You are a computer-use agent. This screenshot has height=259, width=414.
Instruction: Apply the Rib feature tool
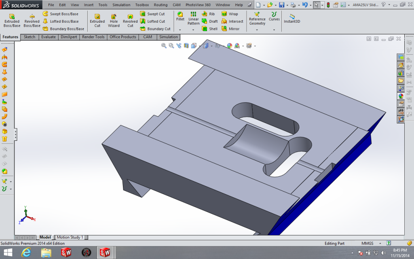click(x=209, y=14)
